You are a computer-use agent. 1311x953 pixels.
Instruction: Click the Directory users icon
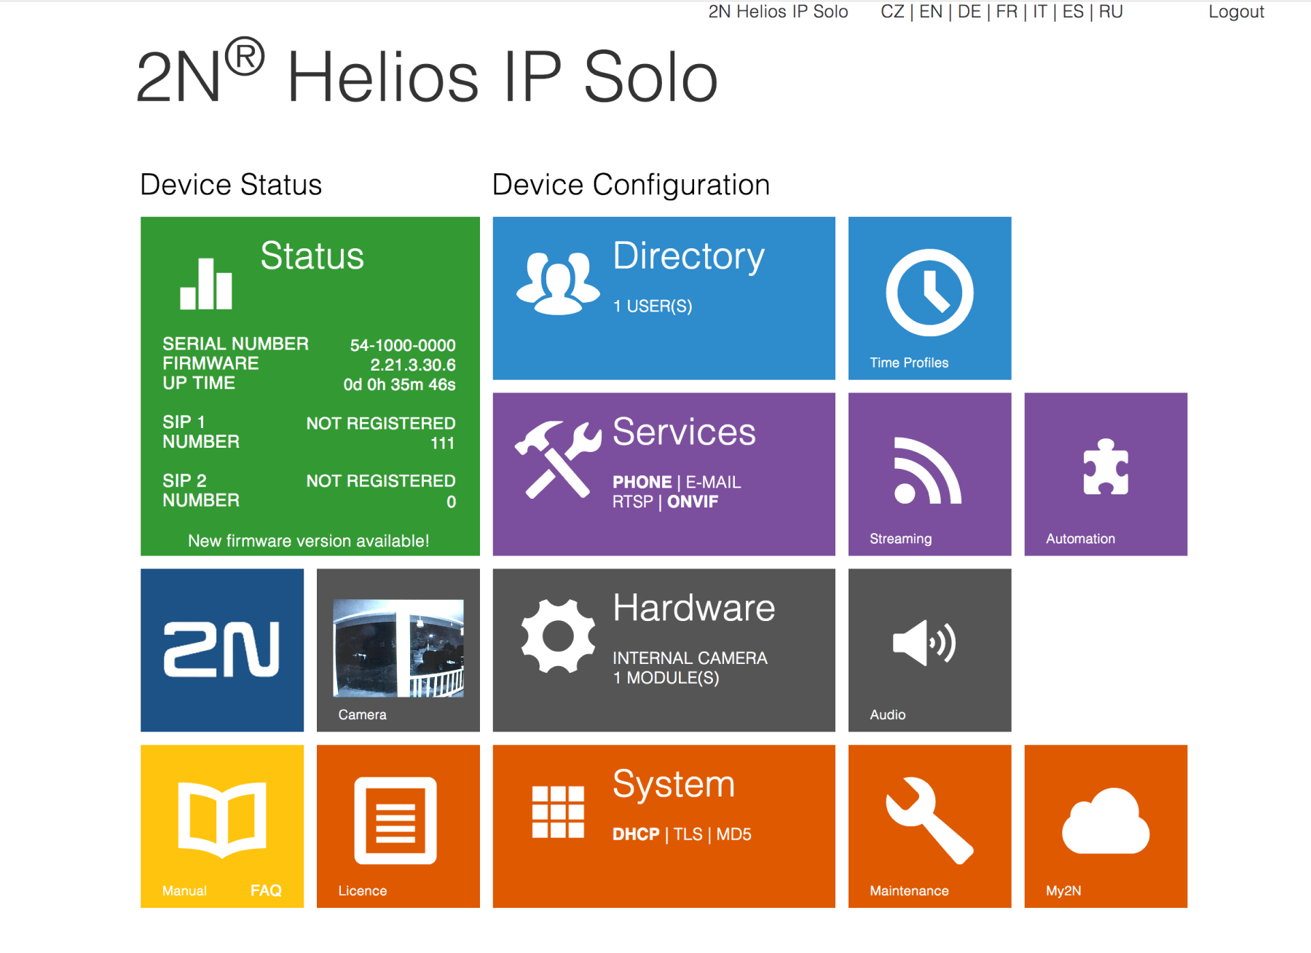coord(558,282)
